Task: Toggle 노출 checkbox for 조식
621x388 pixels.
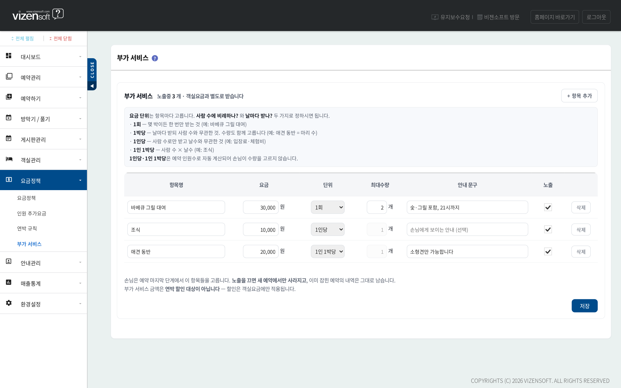Action: point(548,229)
